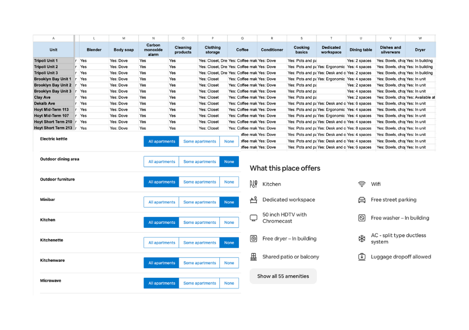Select the 'Tripoli Unit 1' cell
Viewport: 469px width, 330px height.
[x=53, y=61]
